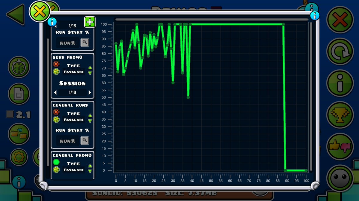Image resolution: width=359 pixels, height=201 pixels.
Task: Click the green plus add button
Action: tap(90, 22)
